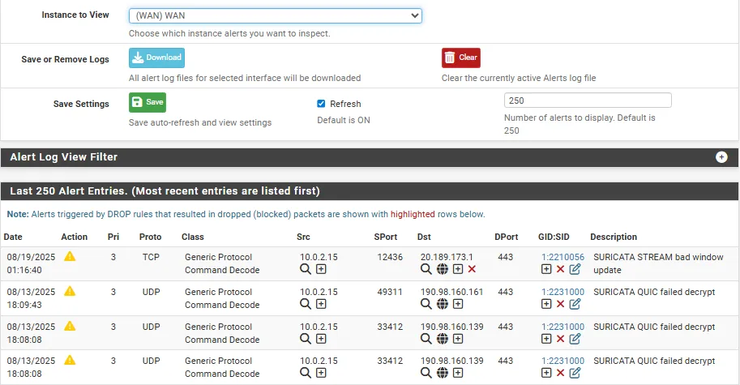
Task: Click the yellow warning action icon on the 01:16:40 alert
Action: pyautogui.click(x=70, y=256)
